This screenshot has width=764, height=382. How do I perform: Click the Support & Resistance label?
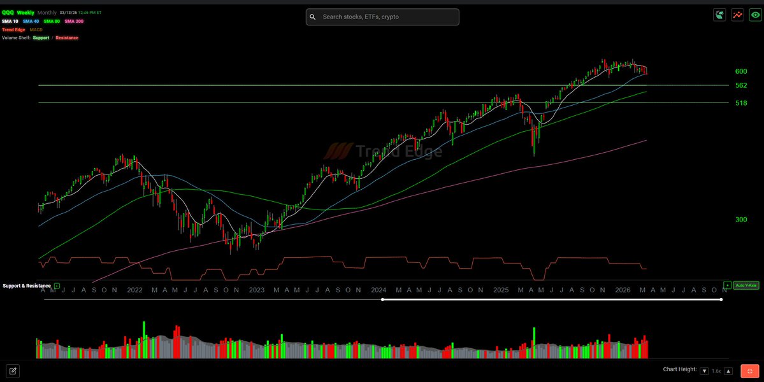pyautogui.click(x=26, y=286)
